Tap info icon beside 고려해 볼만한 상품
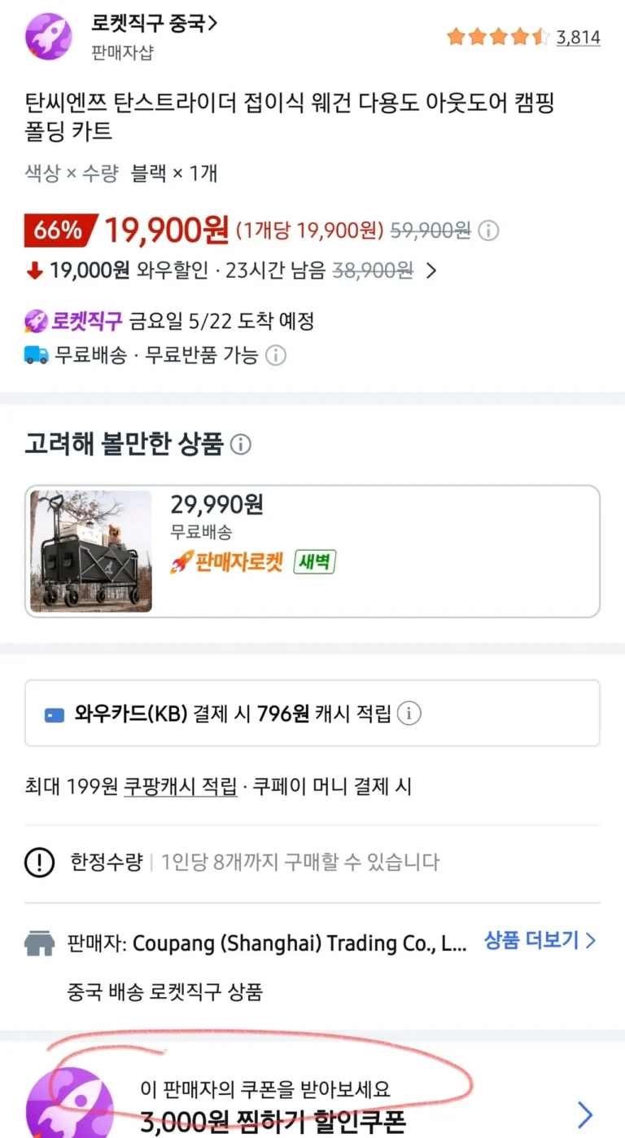625x1138 pixels. tap(240, 445)
